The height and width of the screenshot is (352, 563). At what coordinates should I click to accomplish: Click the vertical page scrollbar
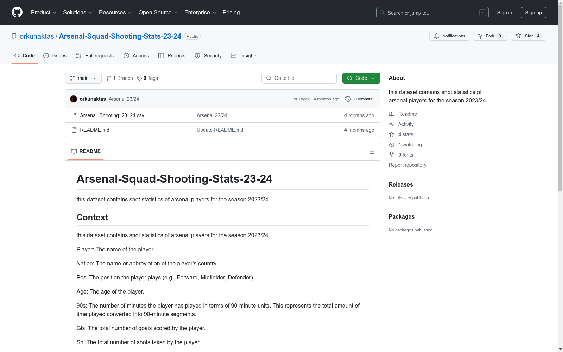pyautogui.click(x=560, y=99)
